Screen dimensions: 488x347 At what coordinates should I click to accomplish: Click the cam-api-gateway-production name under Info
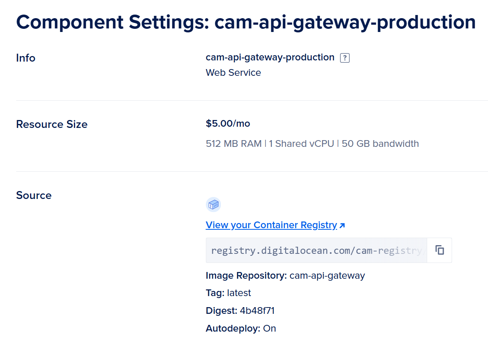(x=270, y=57)
